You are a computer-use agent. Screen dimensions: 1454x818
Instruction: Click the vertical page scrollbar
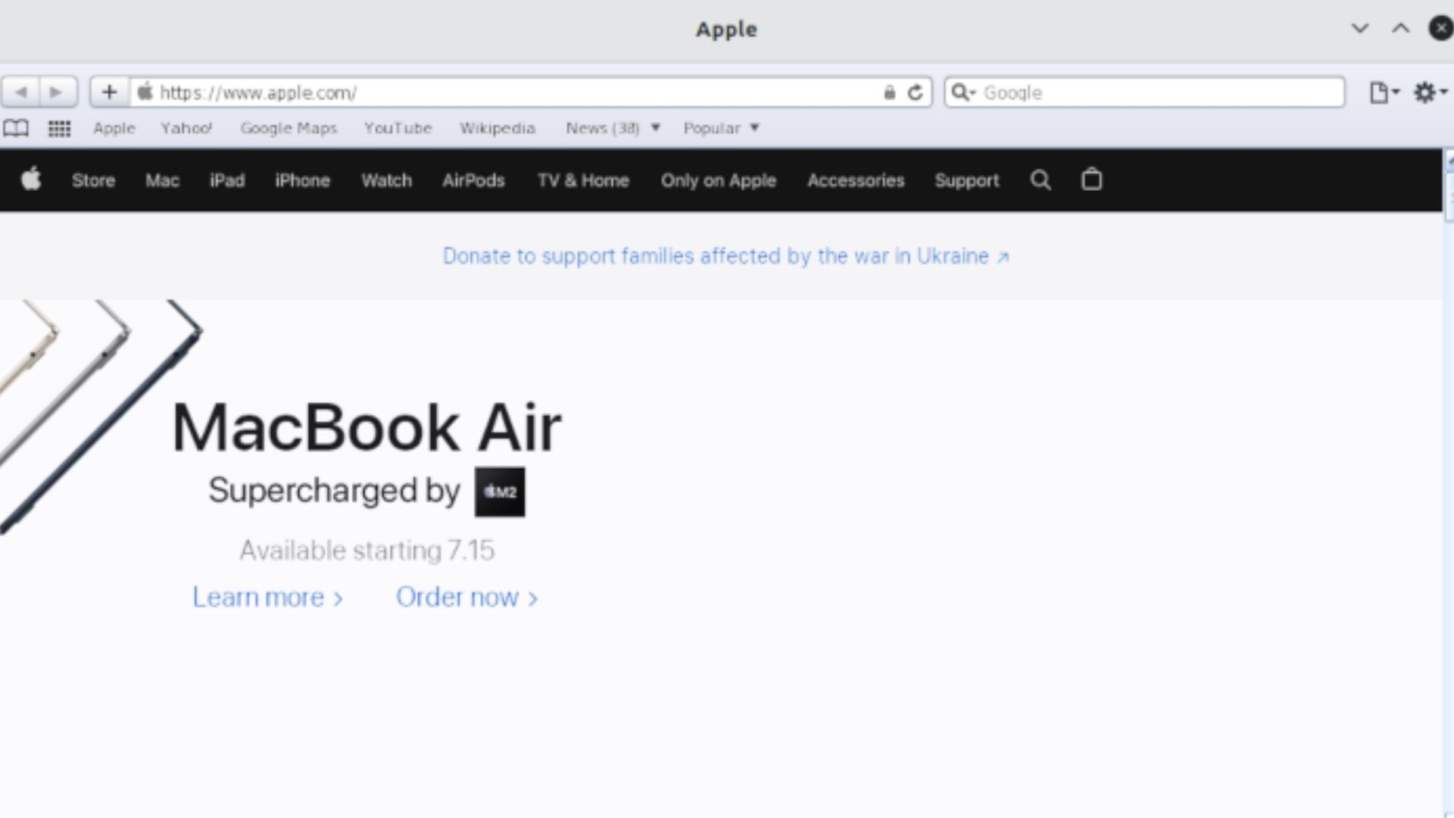point(1449,483)
